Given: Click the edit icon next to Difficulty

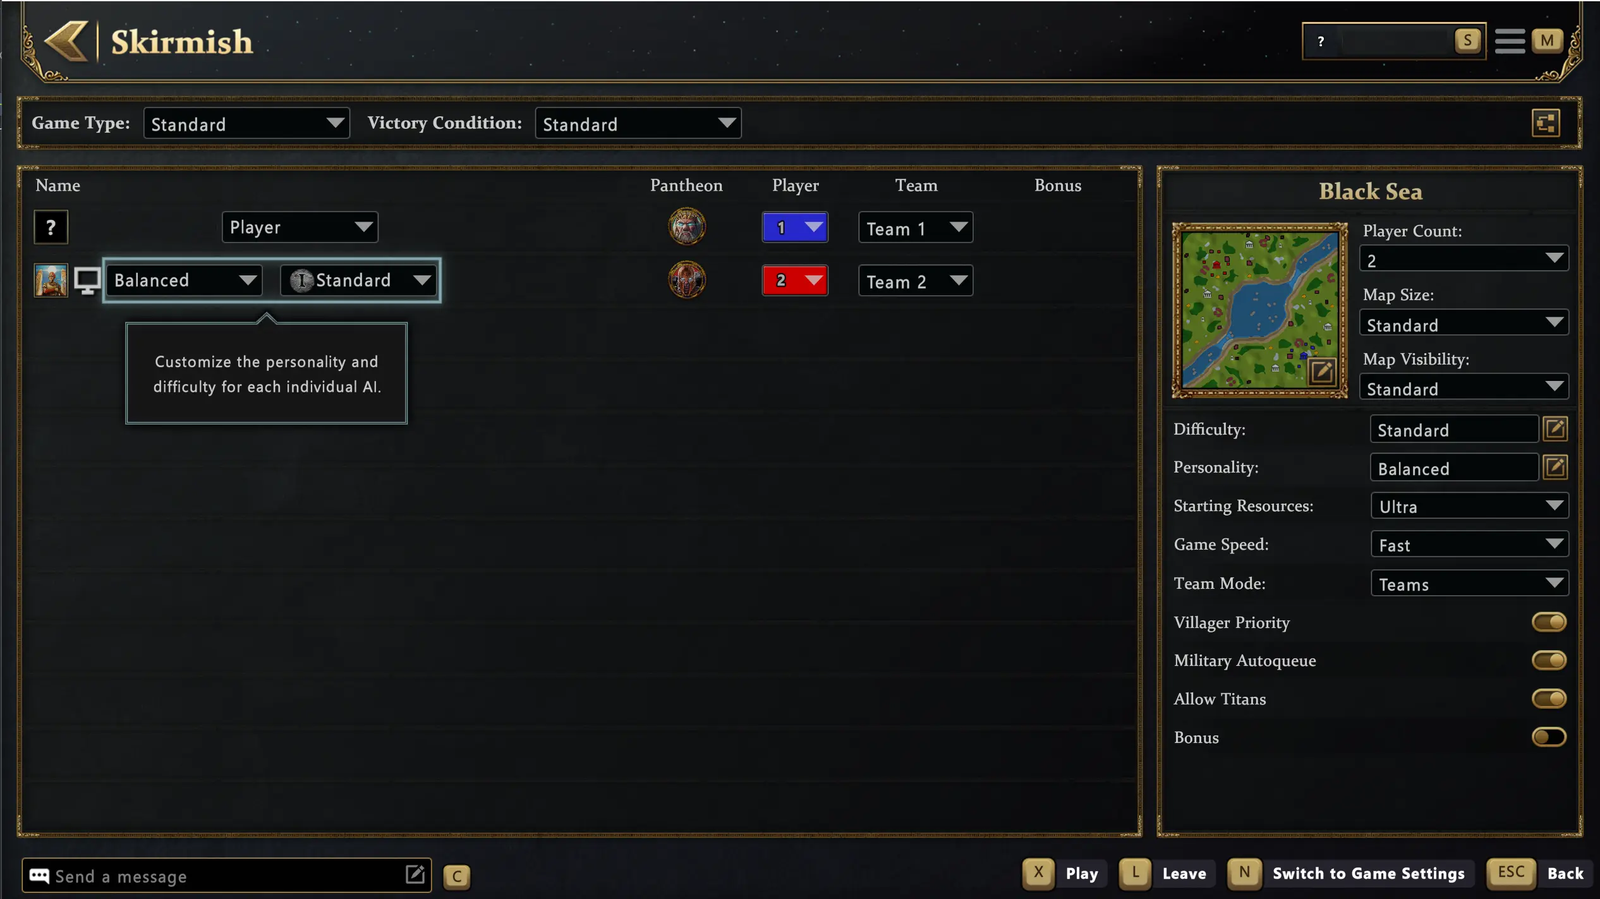Looking at the screenshot, I should (1555, 429).
